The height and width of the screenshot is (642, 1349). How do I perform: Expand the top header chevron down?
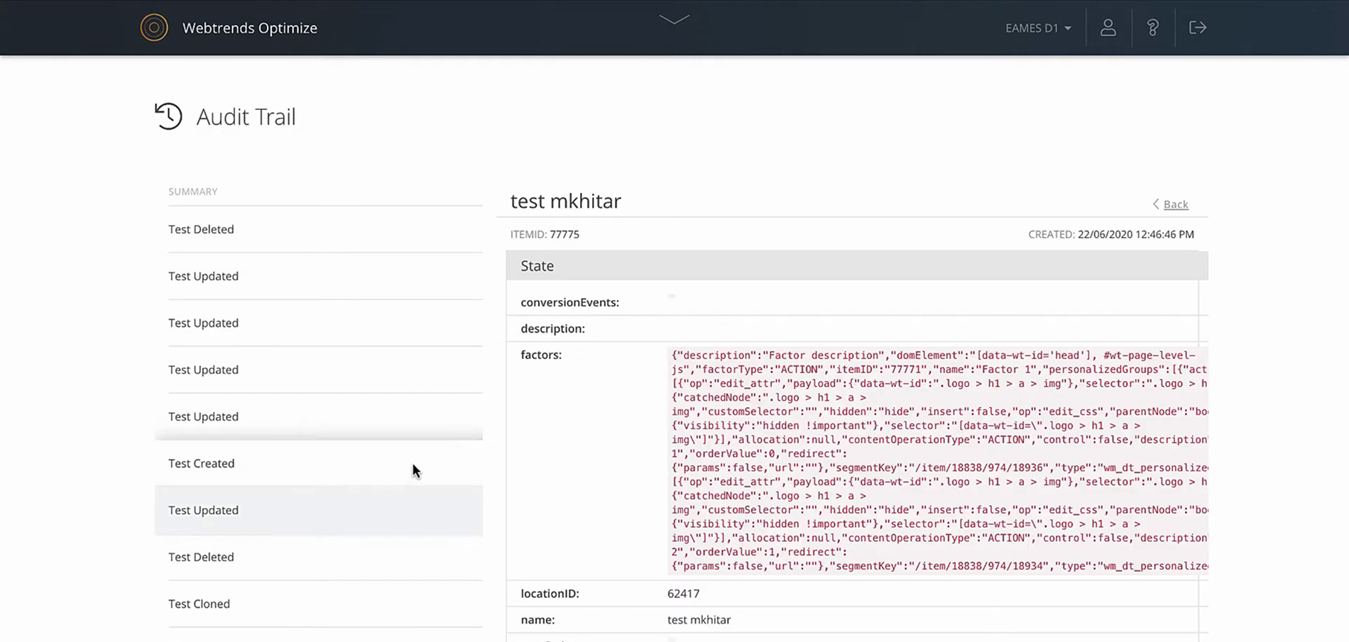click(674, 20)
